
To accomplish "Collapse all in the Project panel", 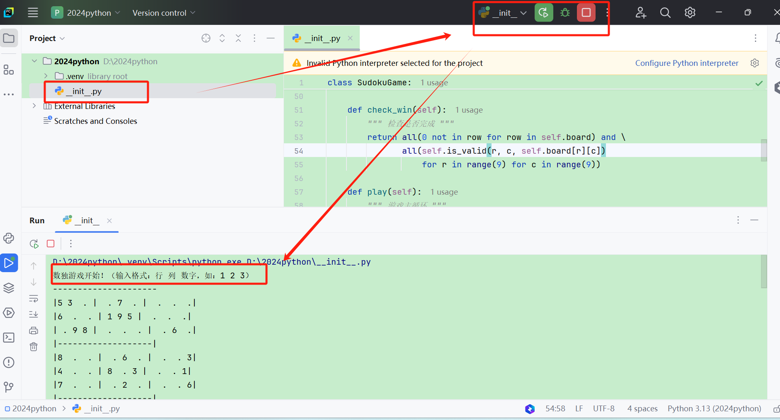I will [238, 38].
